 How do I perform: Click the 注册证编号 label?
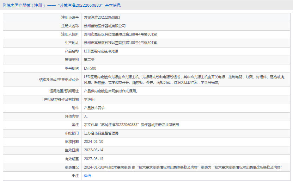(70, 17)
